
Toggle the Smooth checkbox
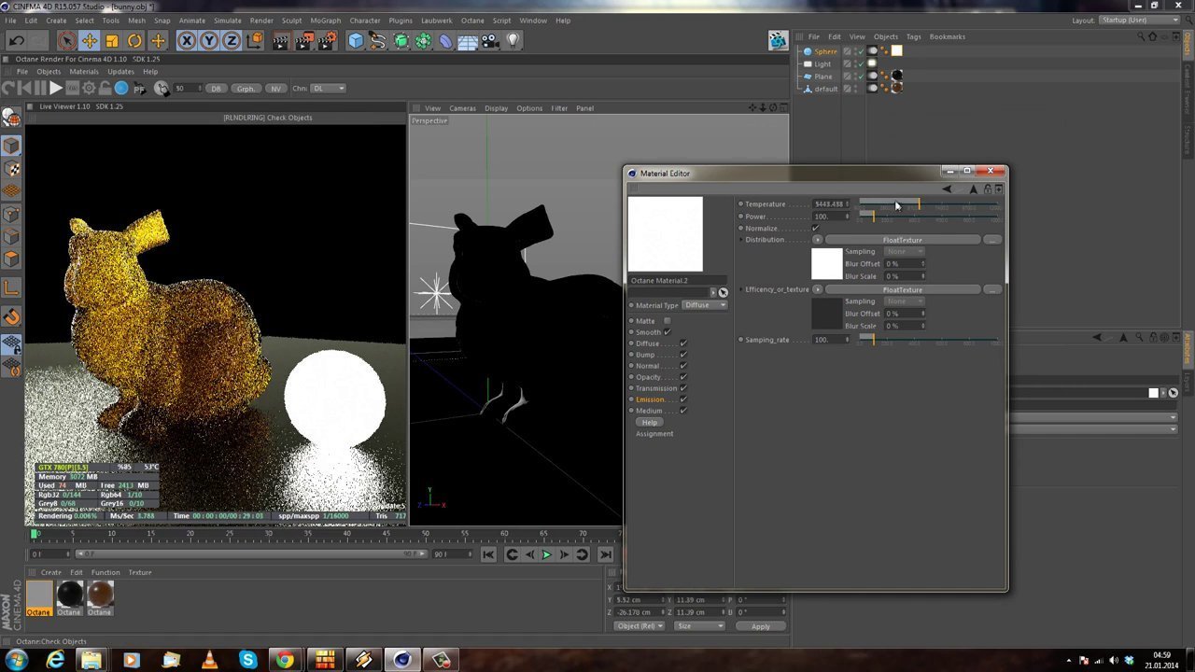tap(667, 332)
